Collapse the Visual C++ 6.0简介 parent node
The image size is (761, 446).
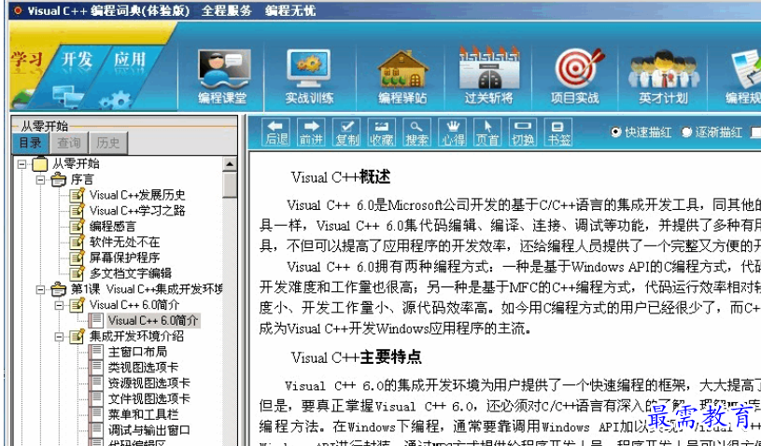point(59,305)
